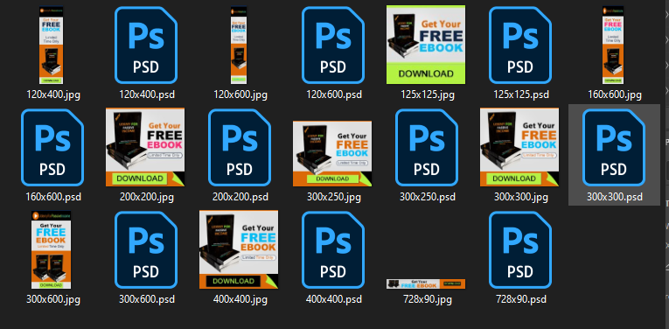Click the file name 728x90.psd
Image resolution: width=669 pixels, height=329 pixels.
[521, 299]
